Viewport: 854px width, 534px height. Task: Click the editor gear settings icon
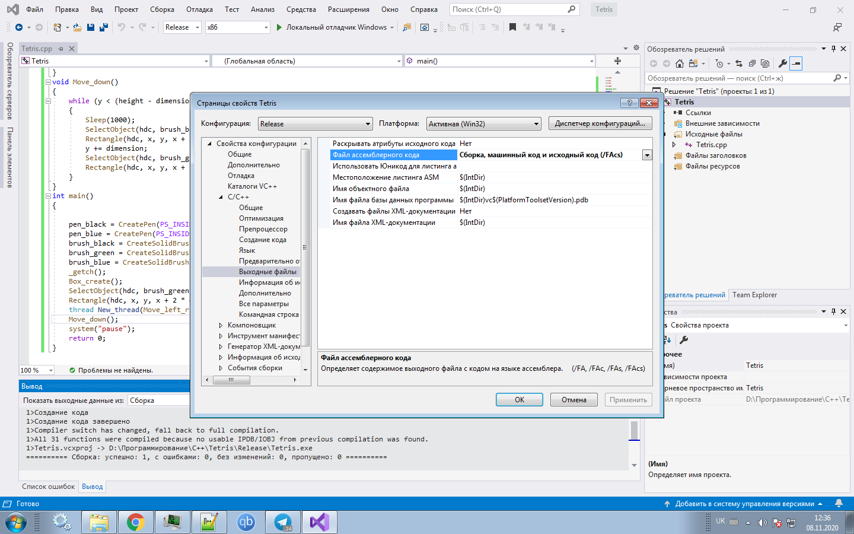[x=636, y=48]
